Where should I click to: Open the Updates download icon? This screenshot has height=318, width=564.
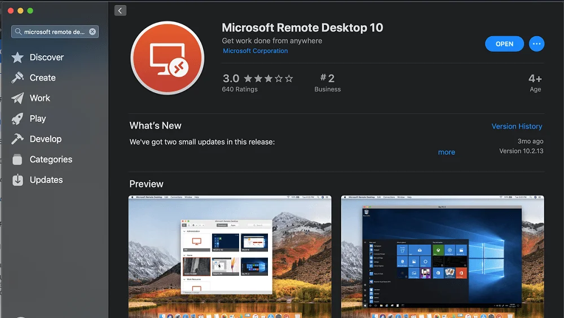17,180
